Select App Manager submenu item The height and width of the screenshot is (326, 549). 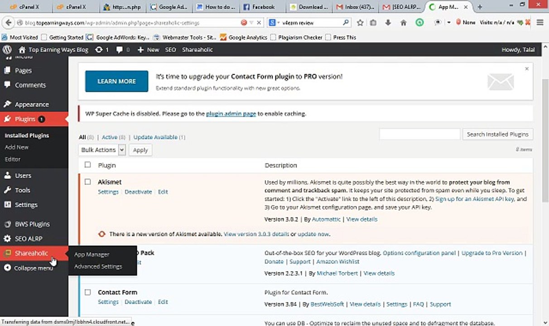click(x=92, y=254)
